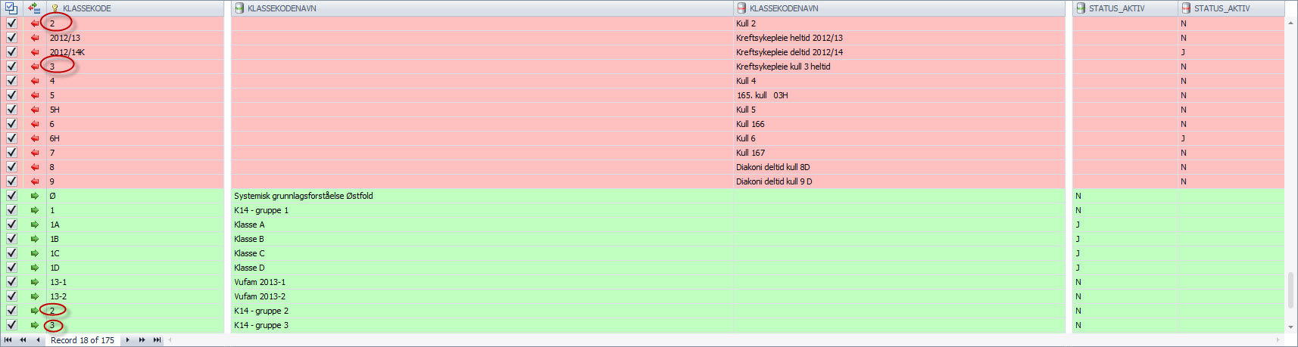
Task: Click the green arrow in K14 - gruppe 1 row
Action: click(x=35, y=210)
